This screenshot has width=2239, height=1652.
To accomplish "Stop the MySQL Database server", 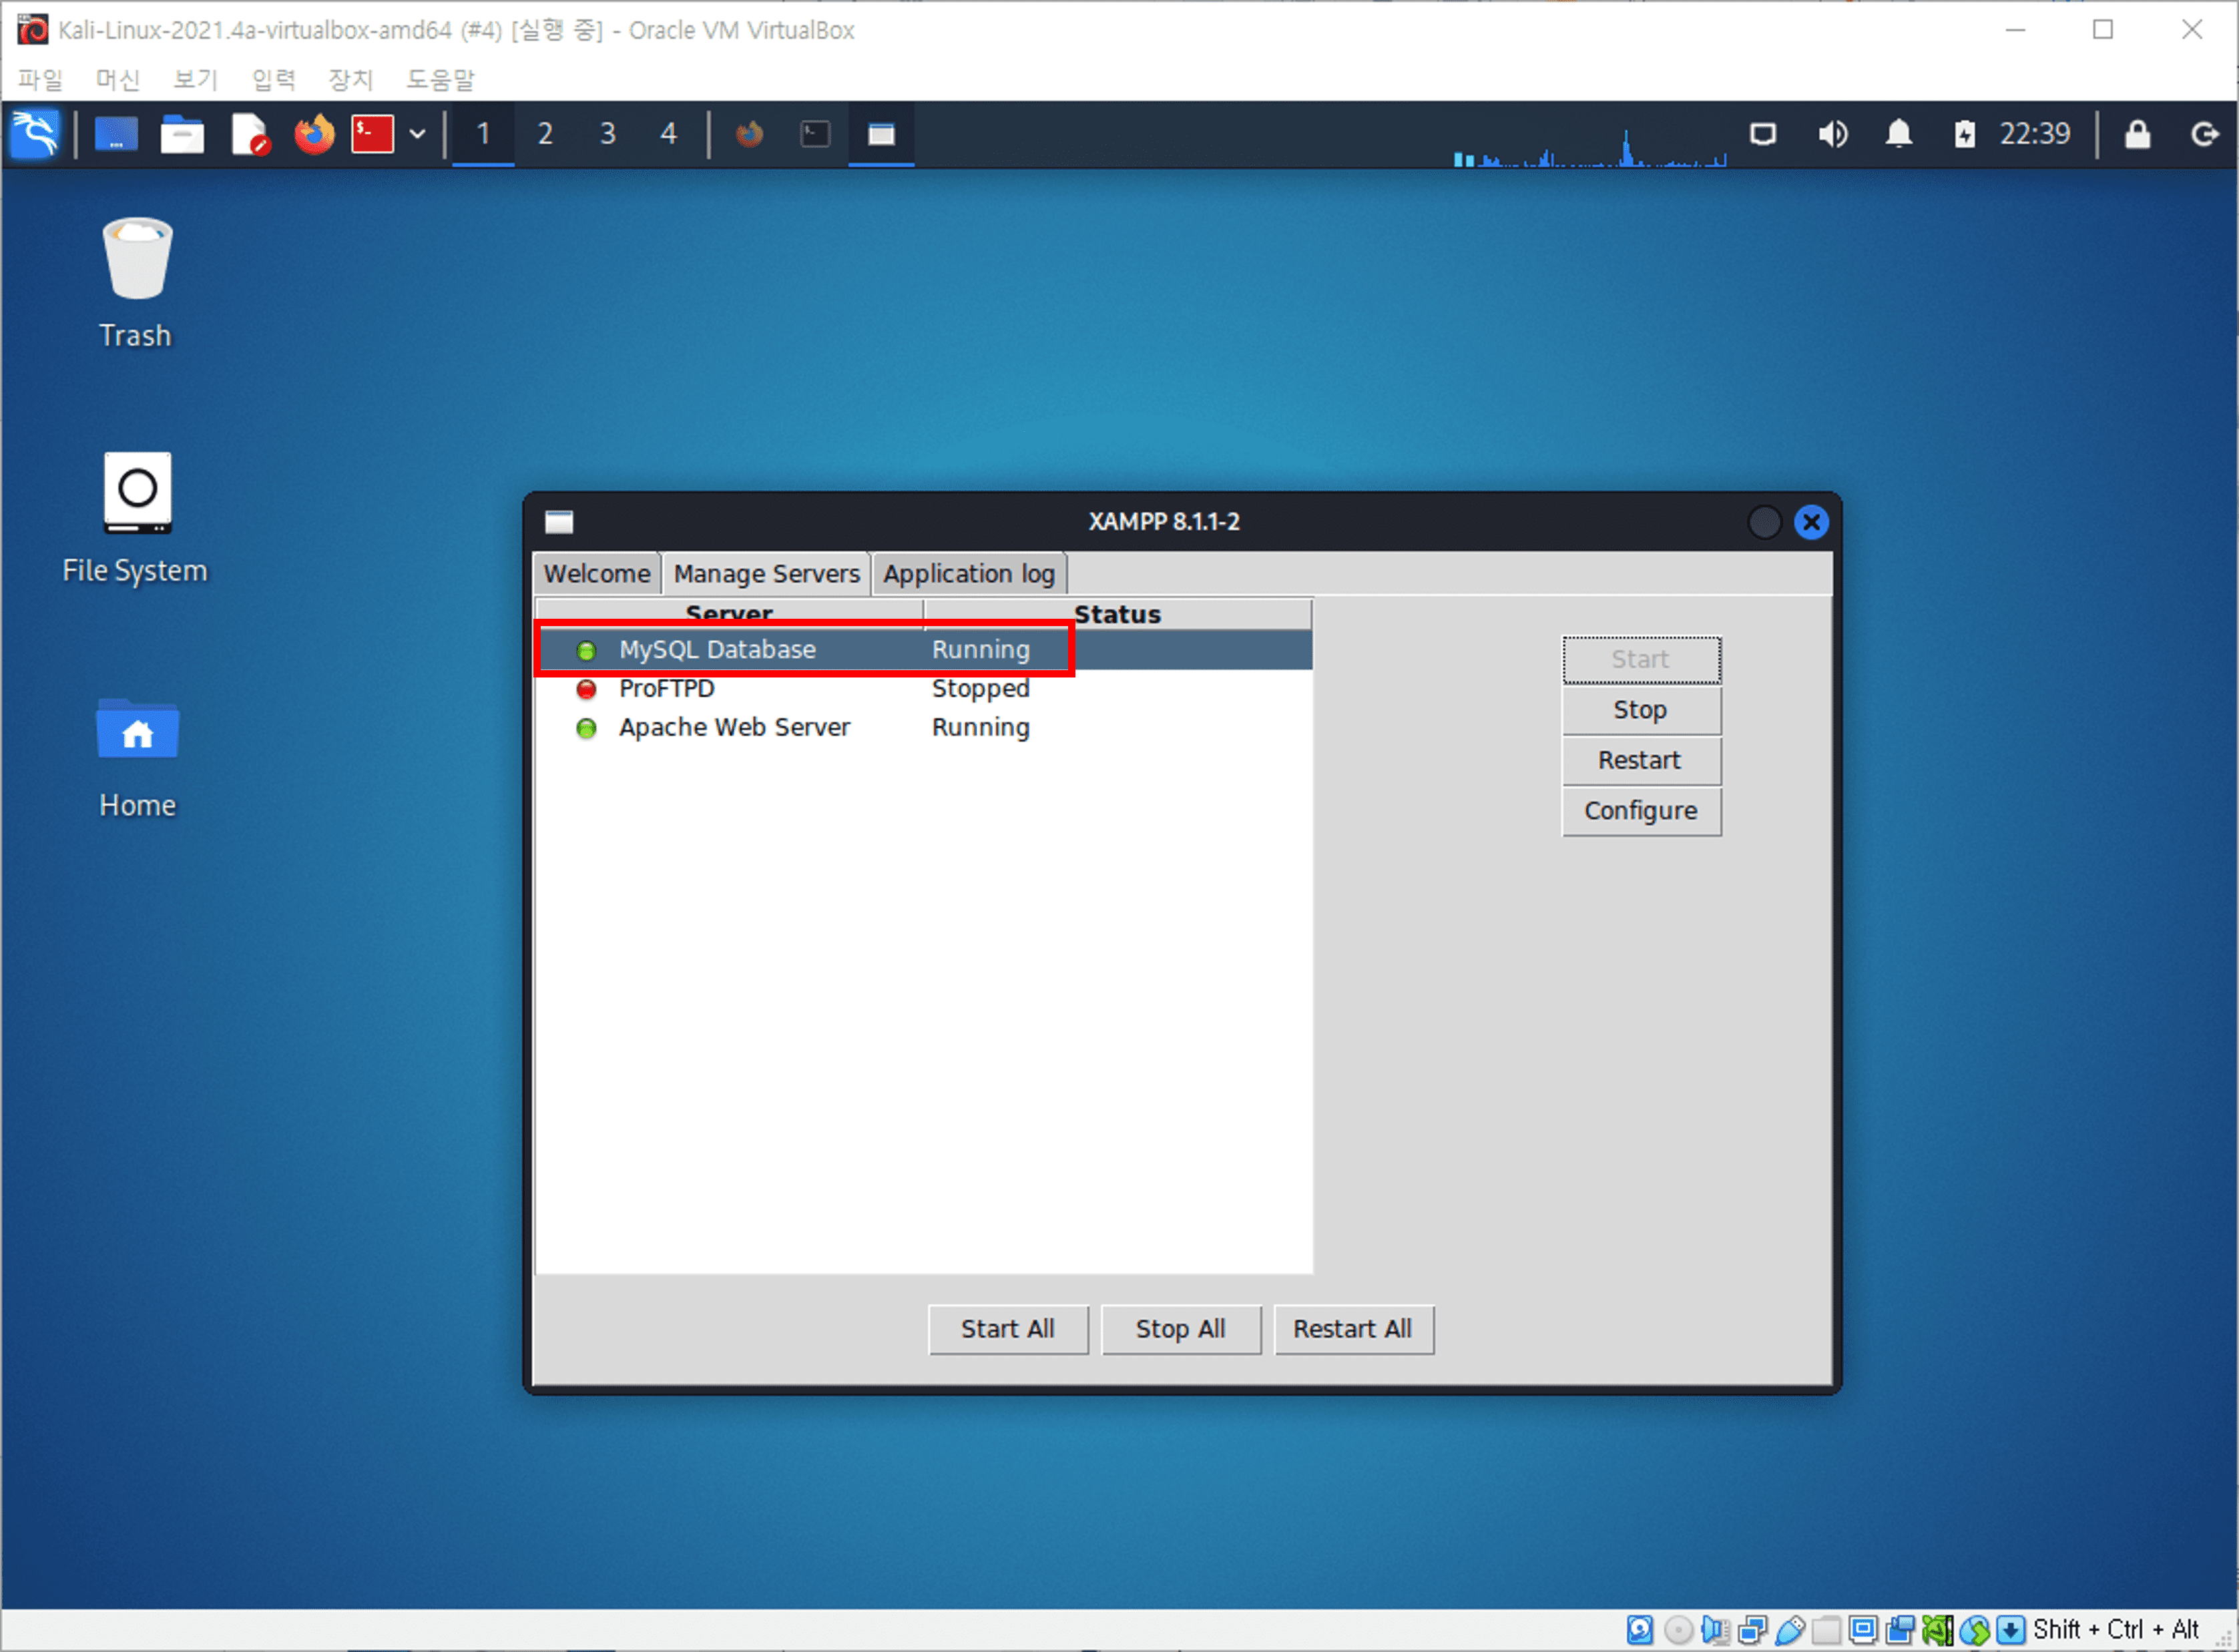I will [x=1640, y=709].
